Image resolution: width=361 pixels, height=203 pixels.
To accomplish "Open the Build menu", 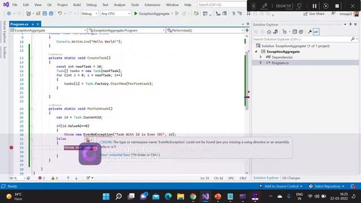I will pyautogui.click(x=77, y=5).
